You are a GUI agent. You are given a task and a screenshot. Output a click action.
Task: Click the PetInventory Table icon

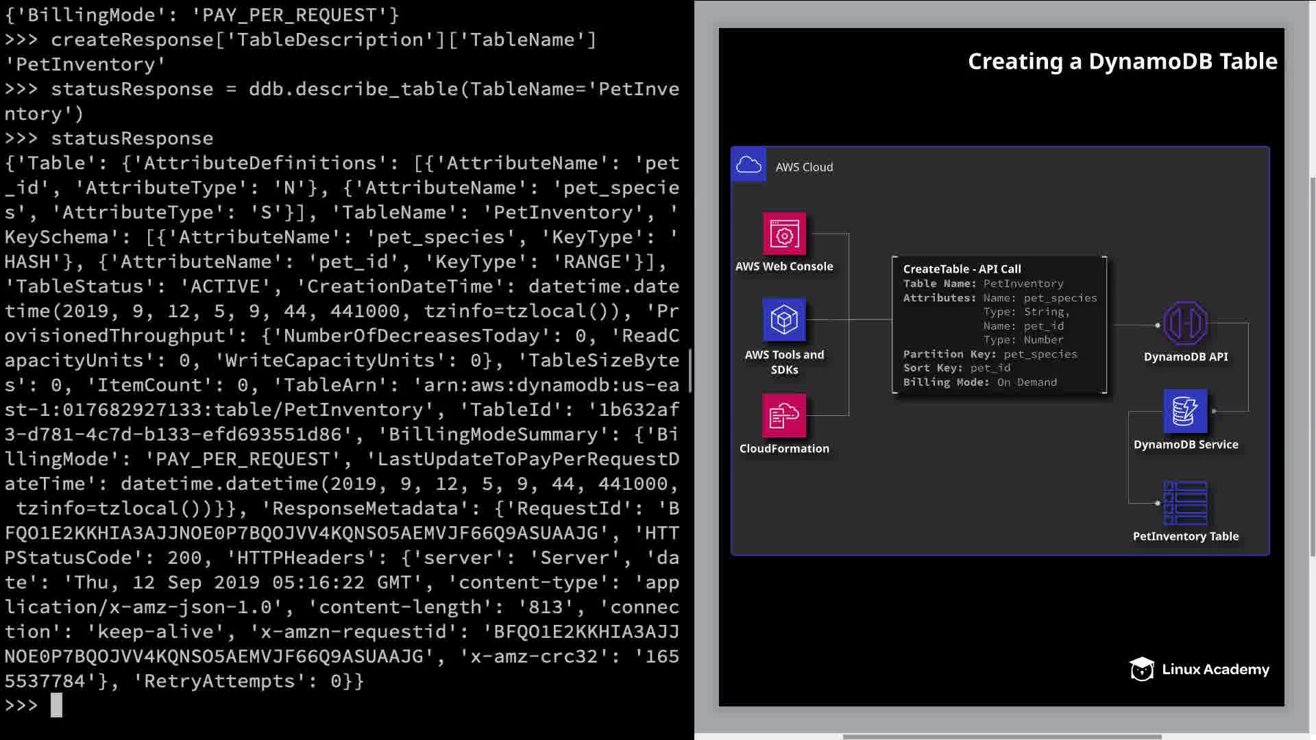pyautogui.click(x=1185, y=503)
